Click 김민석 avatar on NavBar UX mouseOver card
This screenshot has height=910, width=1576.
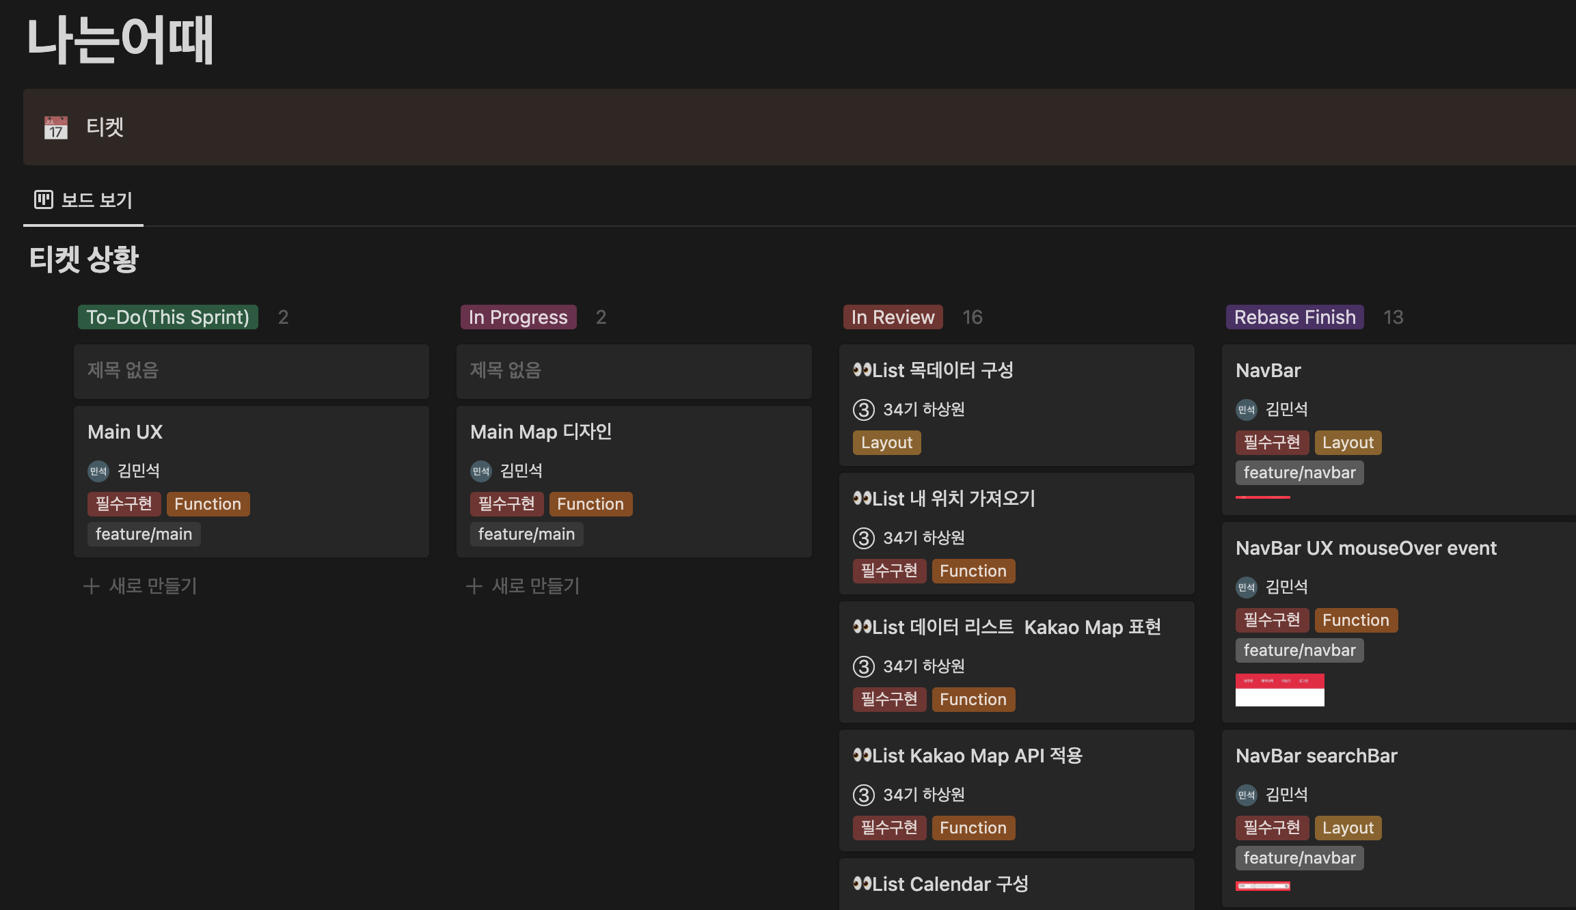coord(1247,587)
